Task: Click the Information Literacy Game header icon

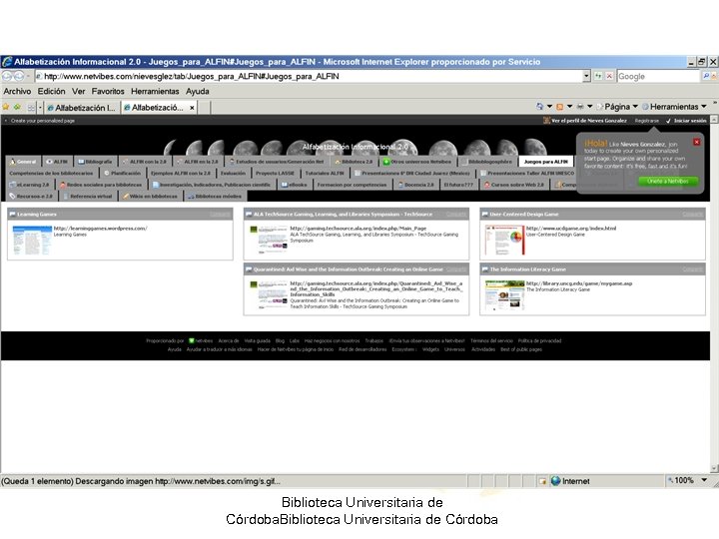Action: pyautogui.click(x=485, y=269)
